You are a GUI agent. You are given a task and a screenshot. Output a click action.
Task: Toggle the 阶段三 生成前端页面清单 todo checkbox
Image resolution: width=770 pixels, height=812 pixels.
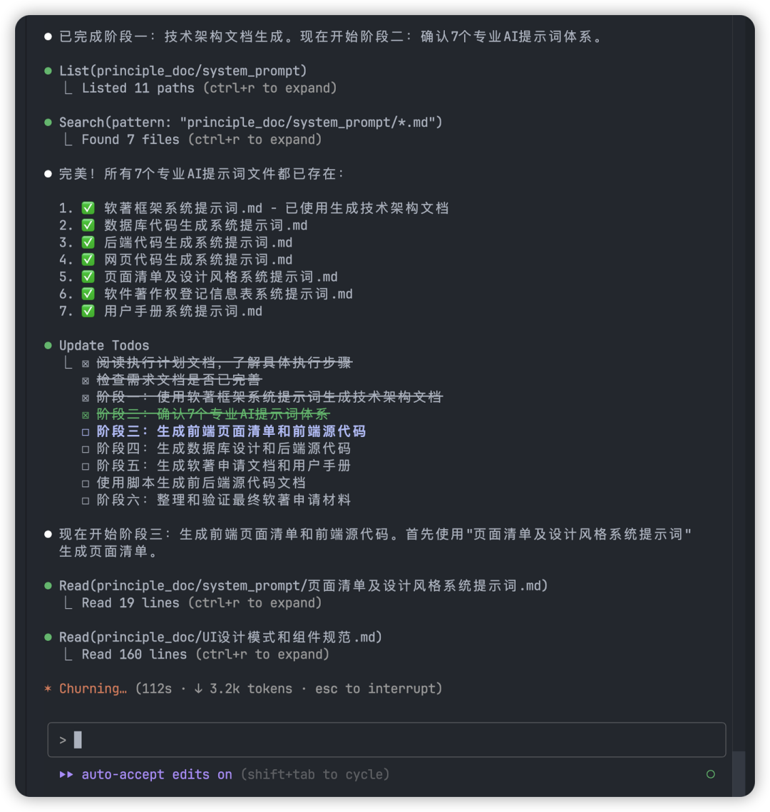[x=86, y=431]
